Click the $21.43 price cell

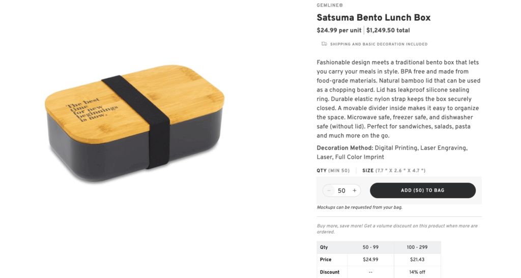[x=417, y=260]
